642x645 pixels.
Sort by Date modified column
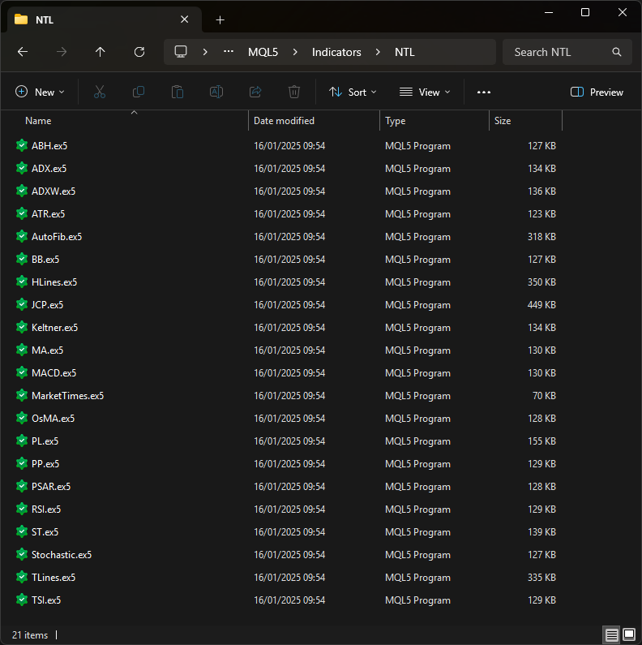coord(284,121)
